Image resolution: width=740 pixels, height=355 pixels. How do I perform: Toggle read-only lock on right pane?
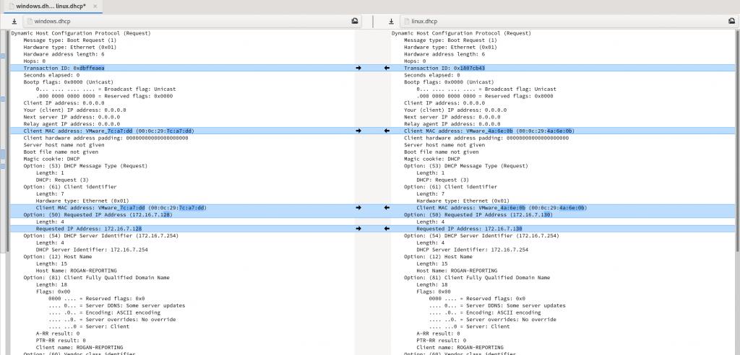(x=730, y=22)
